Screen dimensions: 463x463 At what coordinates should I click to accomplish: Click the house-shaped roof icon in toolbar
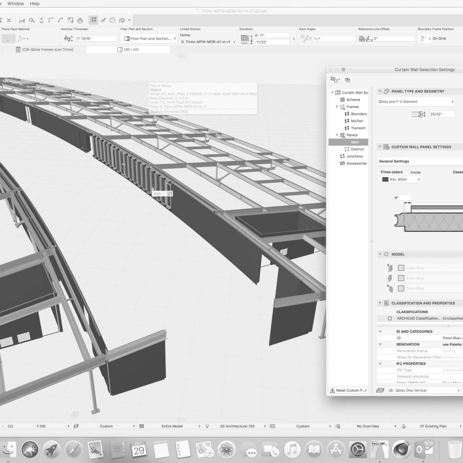pyautogui.click(x=80, y=20)
